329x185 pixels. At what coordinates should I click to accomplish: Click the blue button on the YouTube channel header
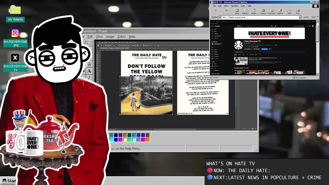tap(264, 49)
